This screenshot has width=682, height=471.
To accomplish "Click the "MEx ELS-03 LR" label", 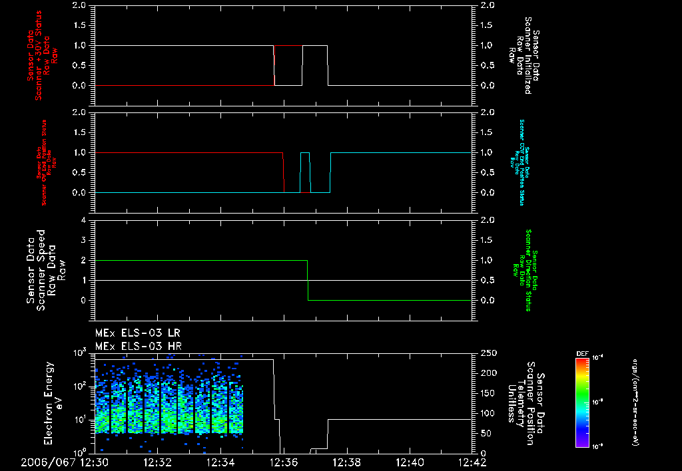I will point(138,333).
